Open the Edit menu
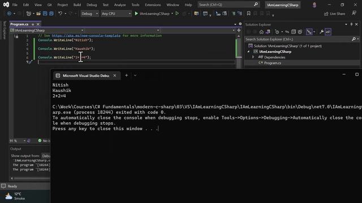The image size is (362, 203). coord(26,5)
